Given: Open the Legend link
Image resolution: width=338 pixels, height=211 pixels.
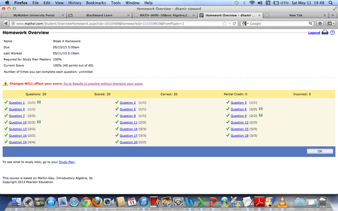Looking at the screenshot, I should click(x=314, y=33).
